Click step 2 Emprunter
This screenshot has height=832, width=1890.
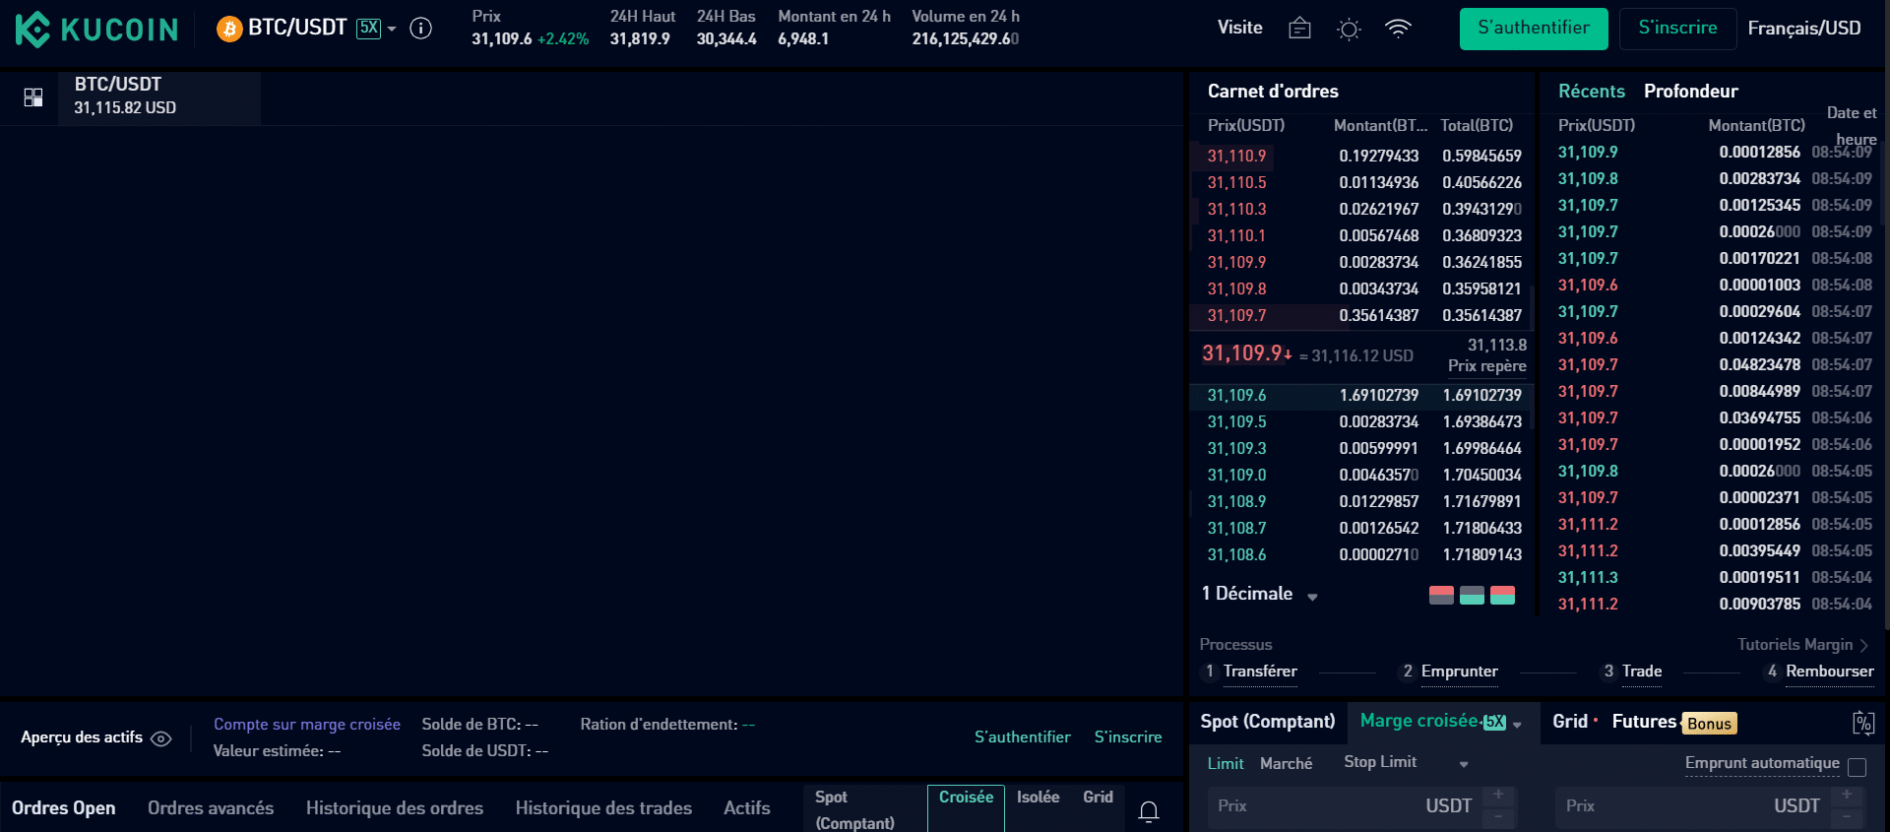pyautogui.click(x=1459, y=672)
